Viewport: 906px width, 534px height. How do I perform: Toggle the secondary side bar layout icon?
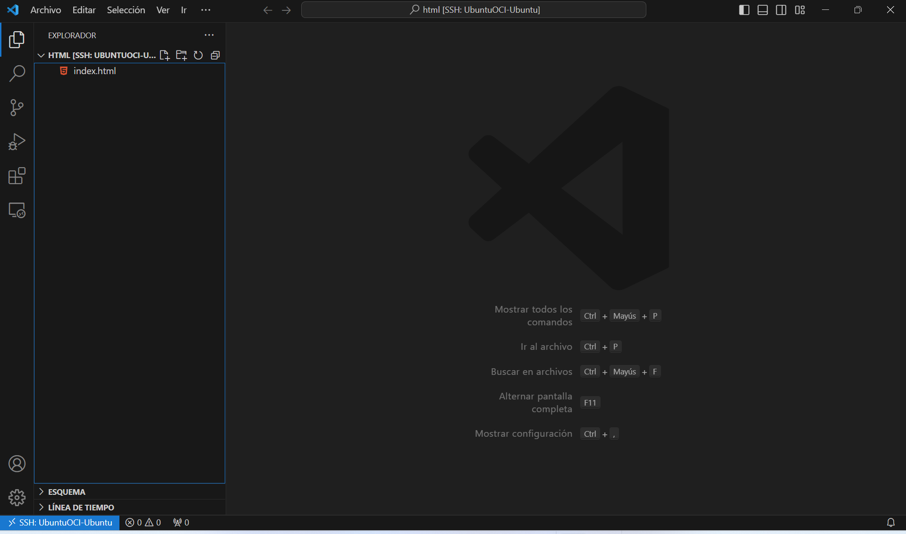coord(781,10)
